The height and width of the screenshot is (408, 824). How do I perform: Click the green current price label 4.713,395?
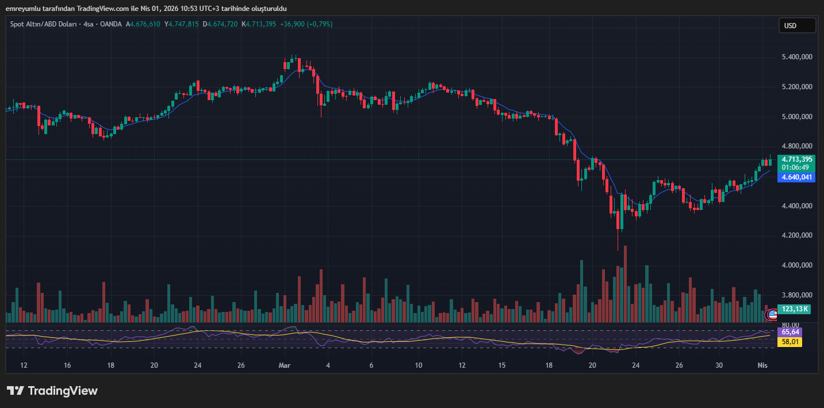(796, 159)
